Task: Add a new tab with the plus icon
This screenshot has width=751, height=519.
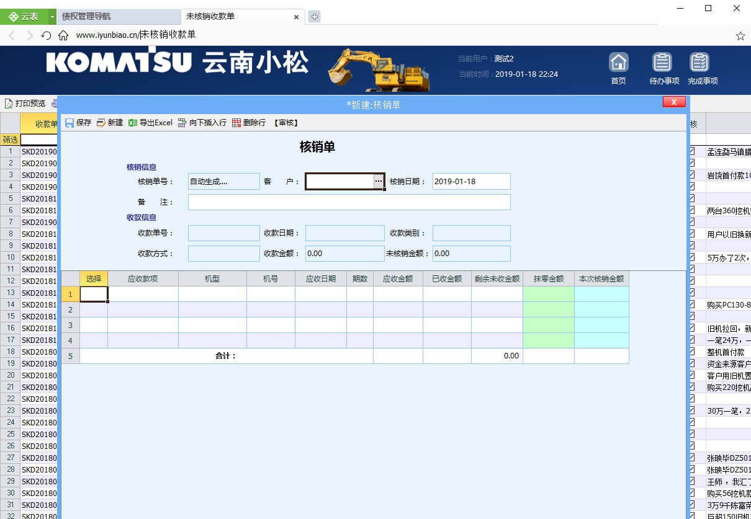Action: 315,17
